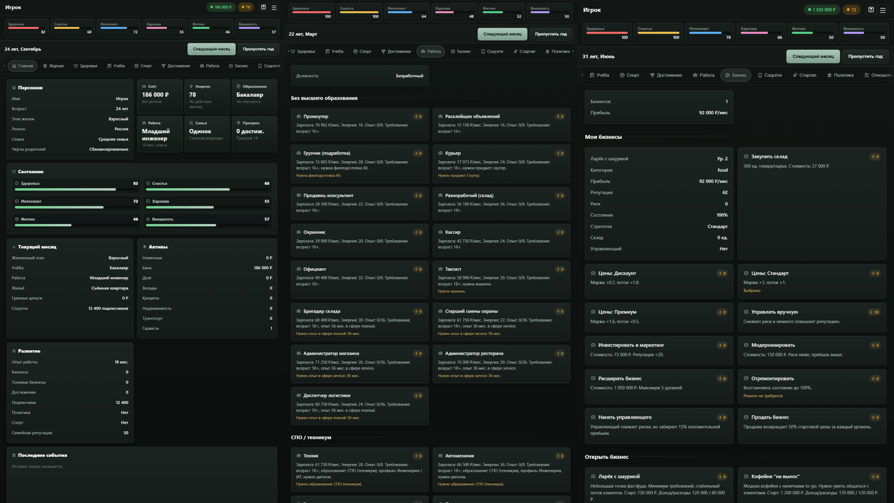
Task: Click shop icon on Закупить склад card
Action: [746, 156]
